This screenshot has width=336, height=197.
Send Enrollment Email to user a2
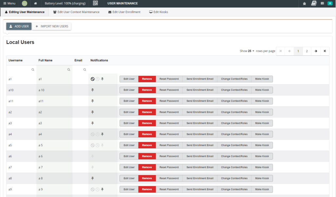(200, 112)
